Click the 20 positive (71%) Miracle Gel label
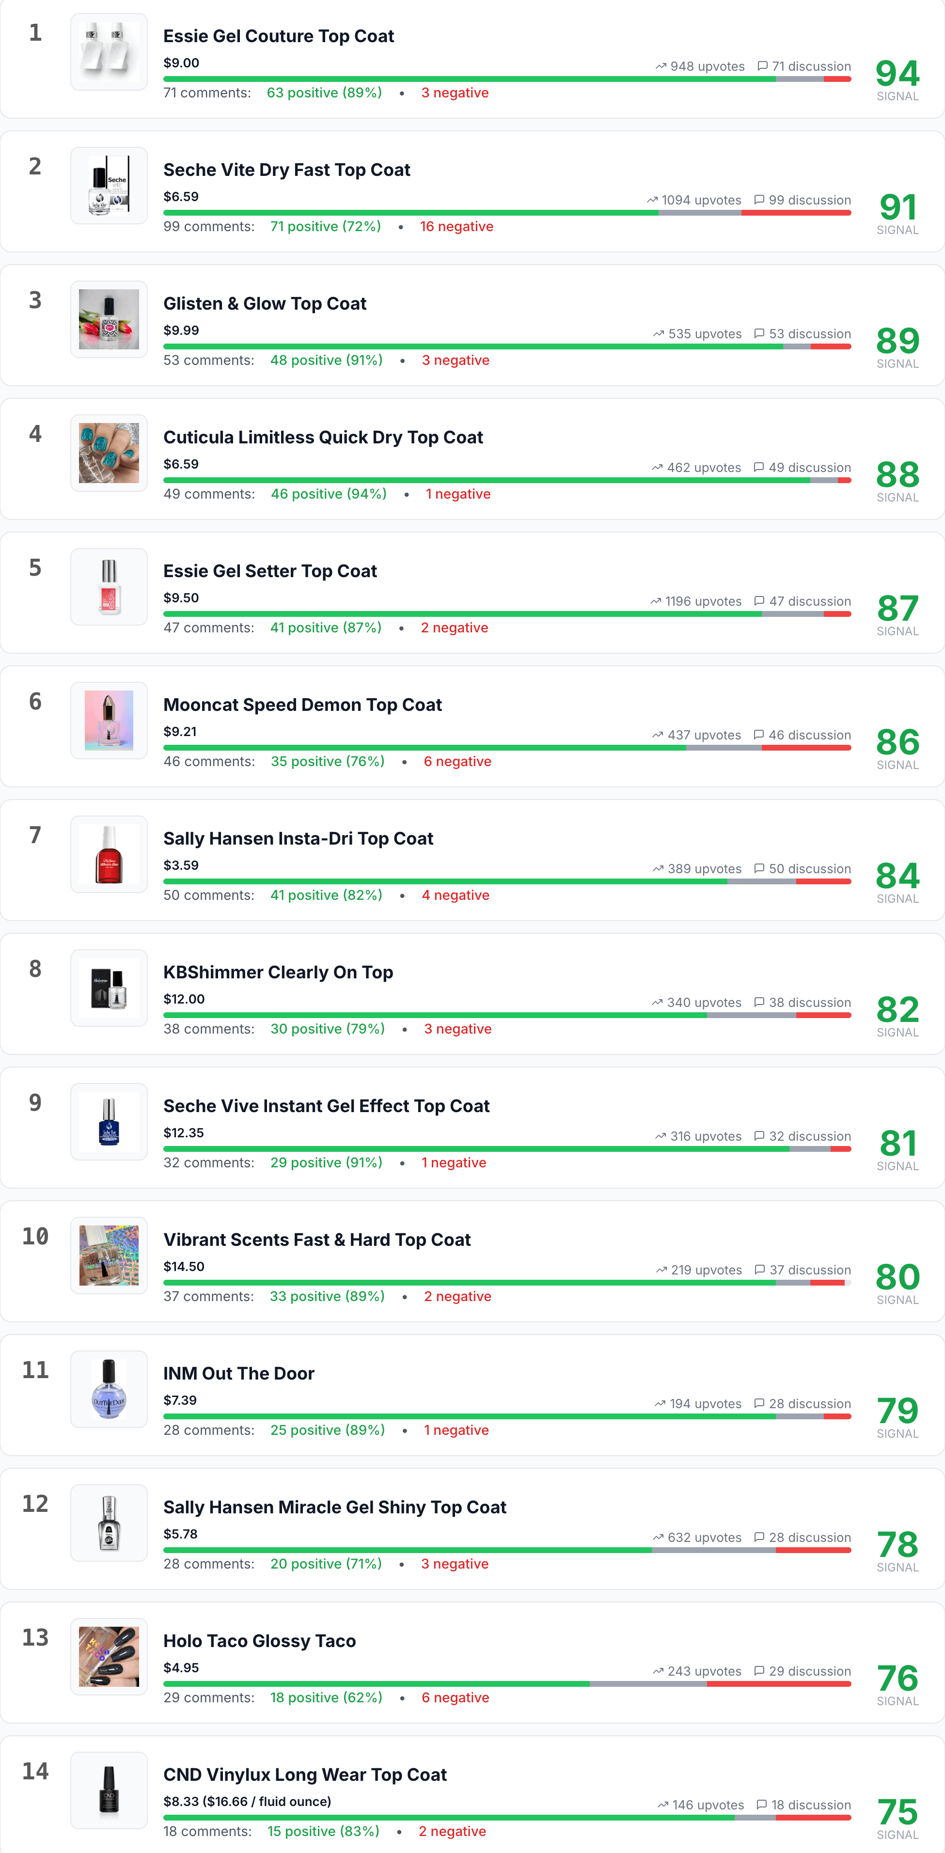The width and height of the screenshot is (945, 1853). pos(326,1564)
